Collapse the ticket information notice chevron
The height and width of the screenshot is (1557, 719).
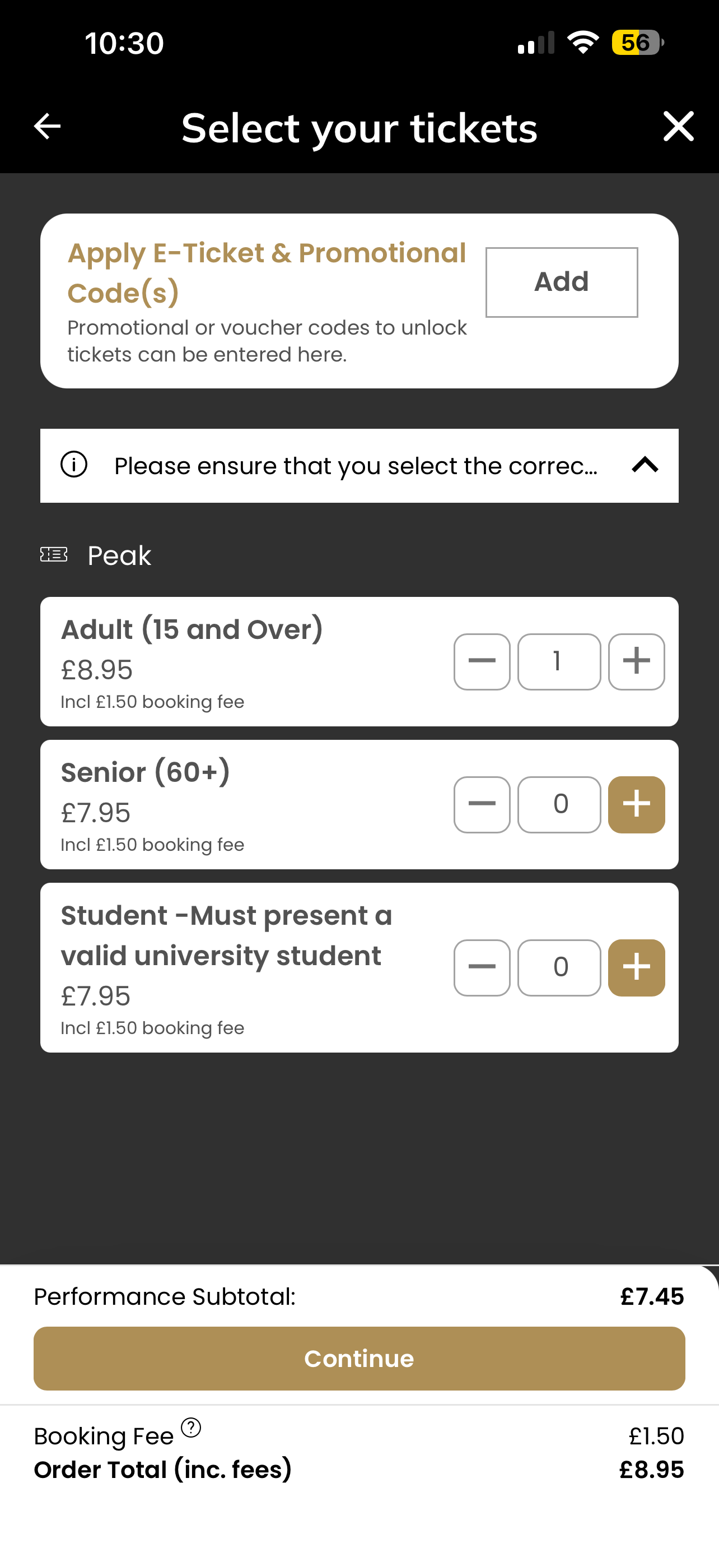645,465
